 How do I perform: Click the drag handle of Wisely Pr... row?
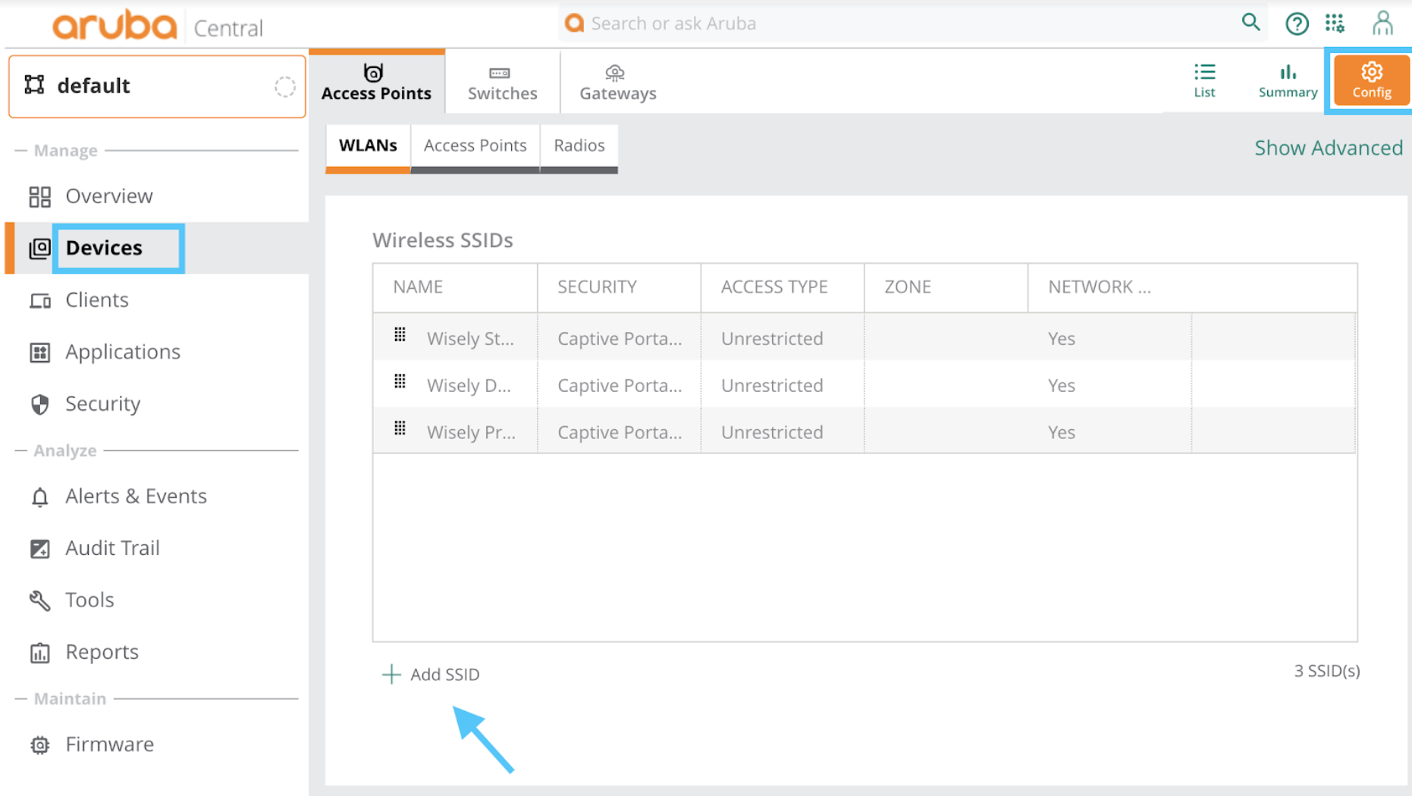(x=400, y=429)
